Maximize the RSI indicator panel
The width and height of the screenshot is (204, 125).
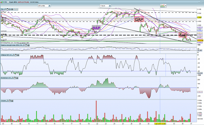[26, 45]
